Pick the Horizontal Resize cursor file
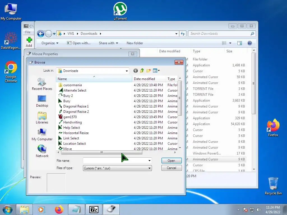Viewport: 287px width, 215px height. [76, 133]
